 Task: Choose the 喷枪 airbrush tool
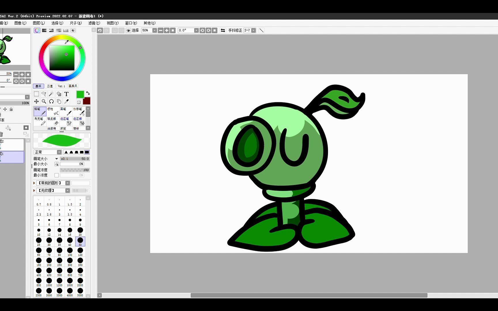(x=53, y=111)
